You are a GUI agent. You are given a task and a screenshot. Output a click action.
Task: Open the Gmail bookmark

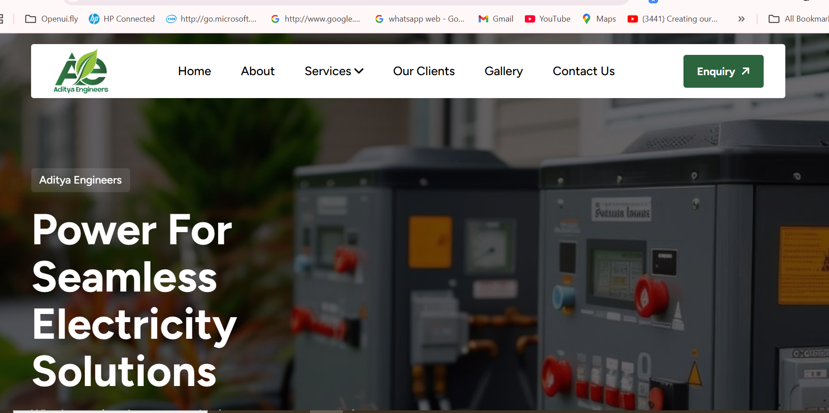tap(496, 19)
